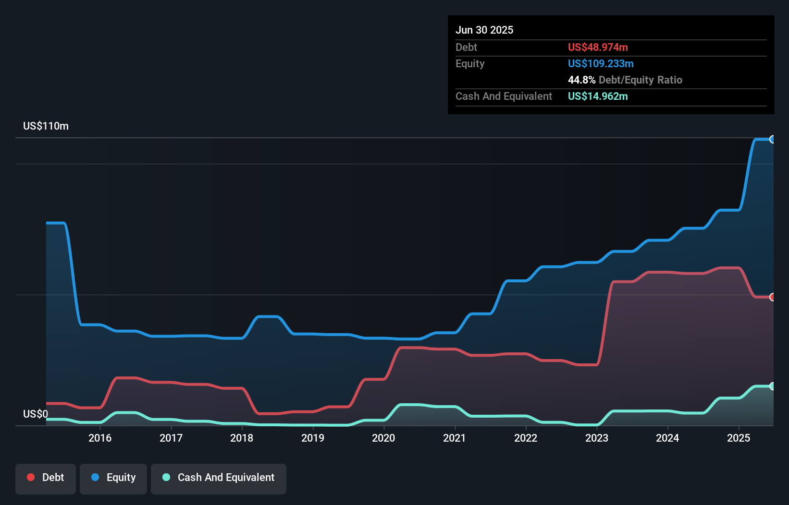This screenshot has height=505, width=789.
Task: Click the US$48.974m debt value
Action: pos(598,47)
